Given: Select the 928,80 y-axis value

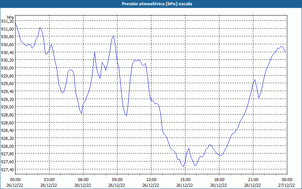Looking at the screenshot, I should click(7, 115).
